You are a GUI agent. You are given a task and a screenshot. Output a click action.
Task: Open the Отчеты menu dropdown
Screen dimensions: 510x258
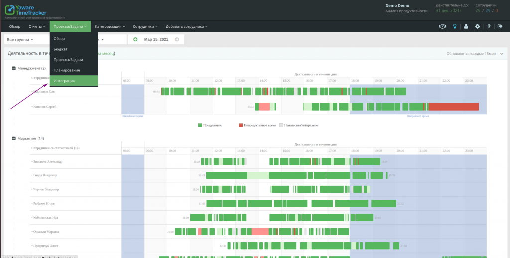tap(37, 27)
